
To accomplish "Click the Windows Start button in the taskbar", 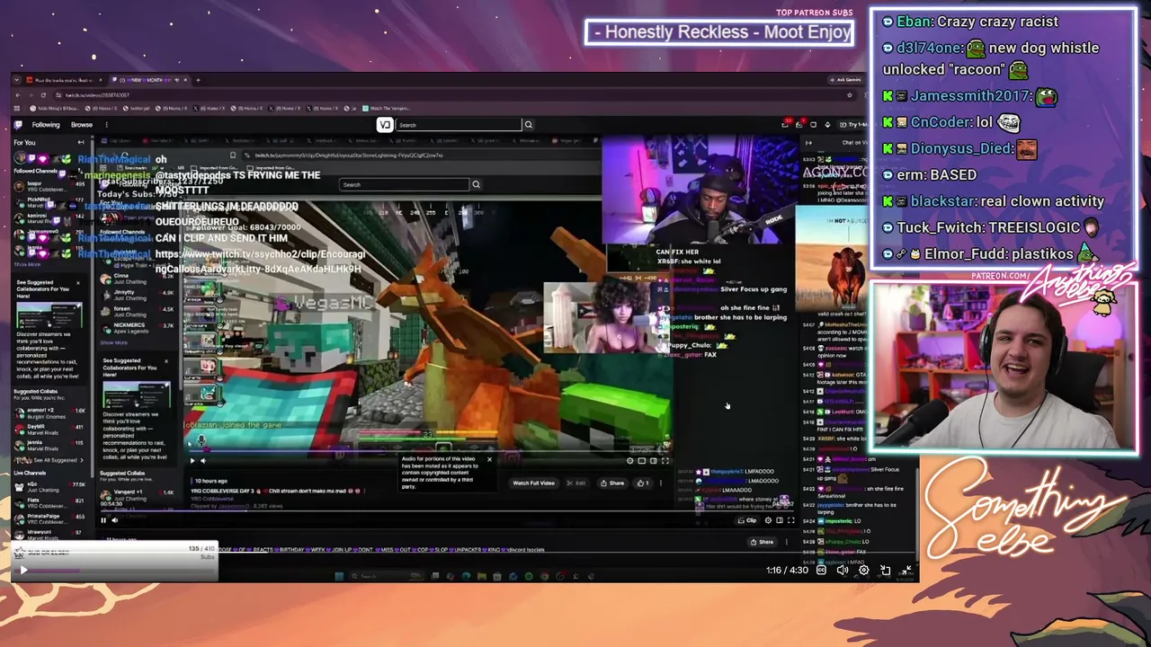I will (339, 576).
